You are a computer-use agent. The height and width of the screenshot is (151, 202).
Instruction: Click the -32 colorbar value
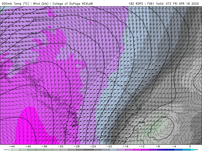pyautogui.click(x=61, y=146)
